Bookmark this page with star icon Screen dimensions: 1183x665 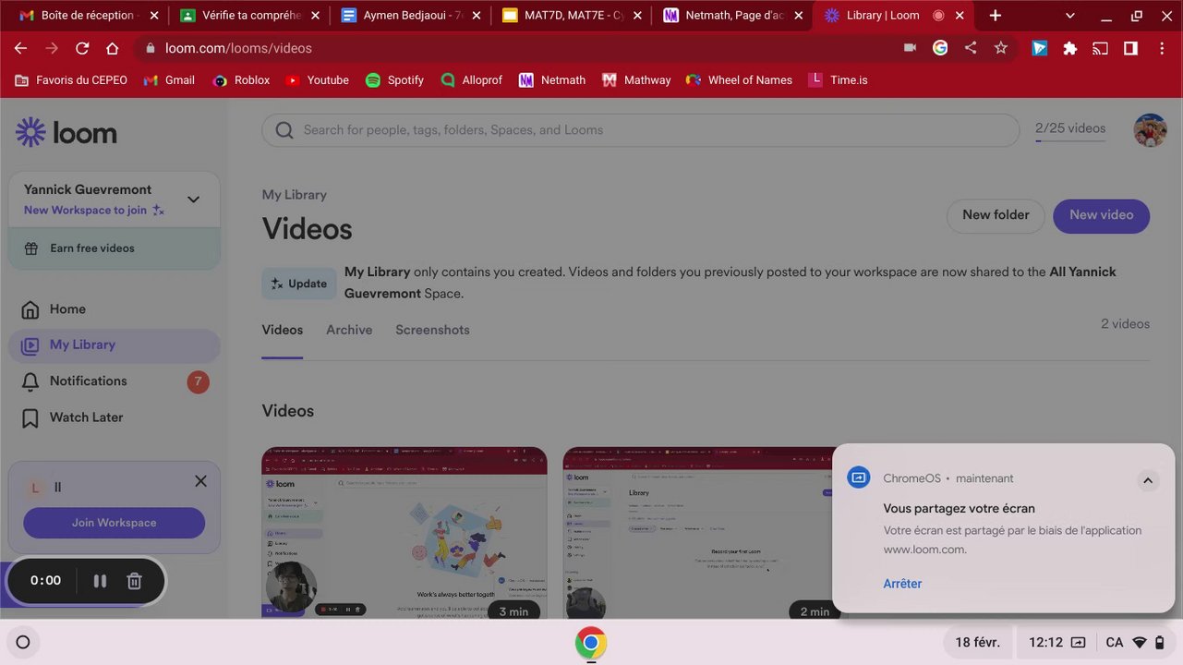coord(1001,48)
